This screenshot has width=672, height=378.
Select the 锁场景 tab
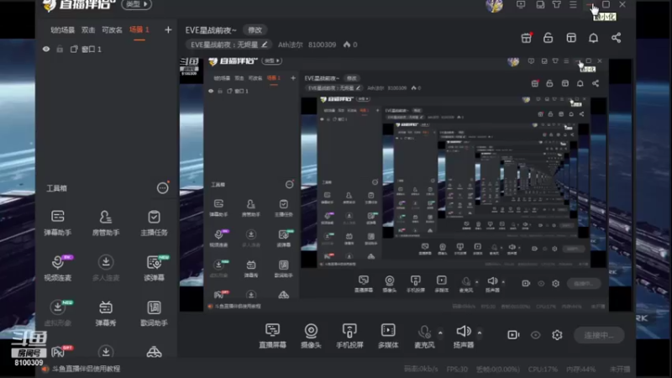click(x=62, y=30)
